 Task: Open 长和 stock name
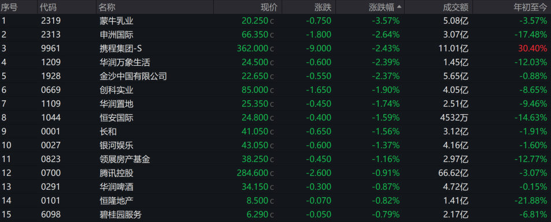[x=108, y=131]
